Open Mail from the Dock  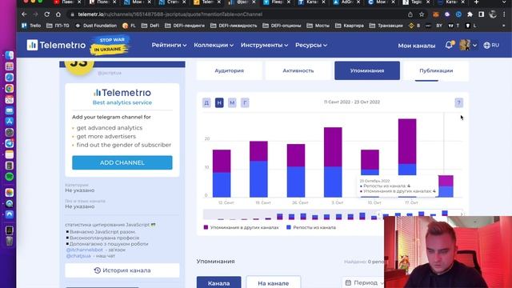point(10,110)
